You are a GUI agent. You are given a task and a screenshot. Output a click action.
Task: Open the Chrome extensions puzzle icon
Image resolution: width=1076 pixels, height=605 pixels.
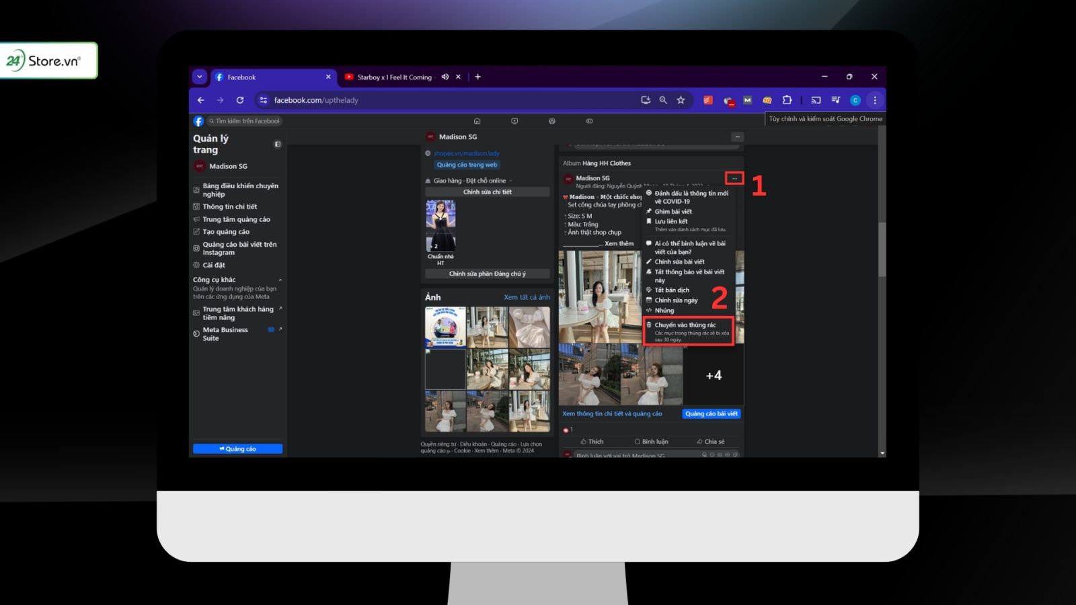787,100
